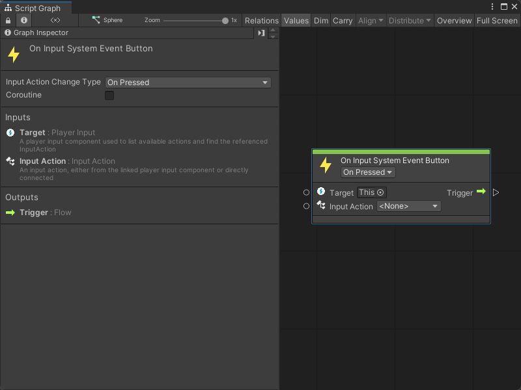Click the Target object picker showing This
Screen dimensions: 521x390
coord(370,192)
